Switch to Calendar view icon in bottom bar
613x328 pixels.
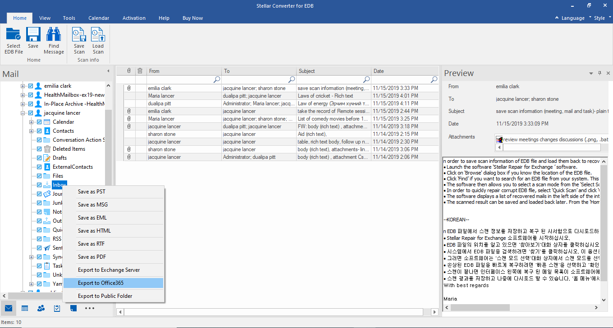point(25,308)
